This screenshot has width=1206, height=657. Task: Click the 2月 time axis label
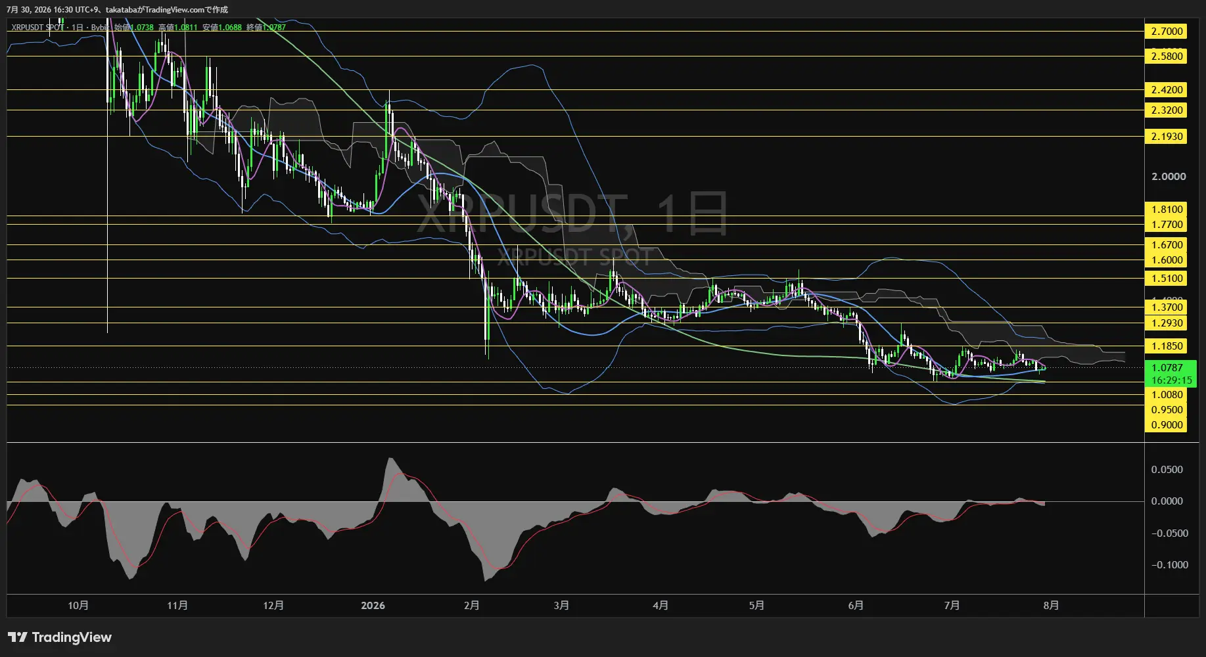[x=472, y=605]
